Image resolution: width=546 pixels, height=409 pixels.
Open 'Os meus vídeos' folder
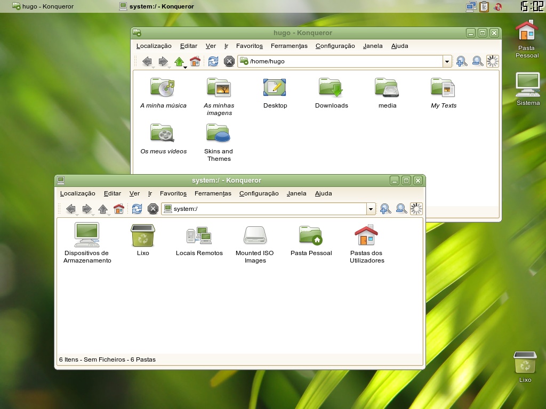(x=163, y=139)
